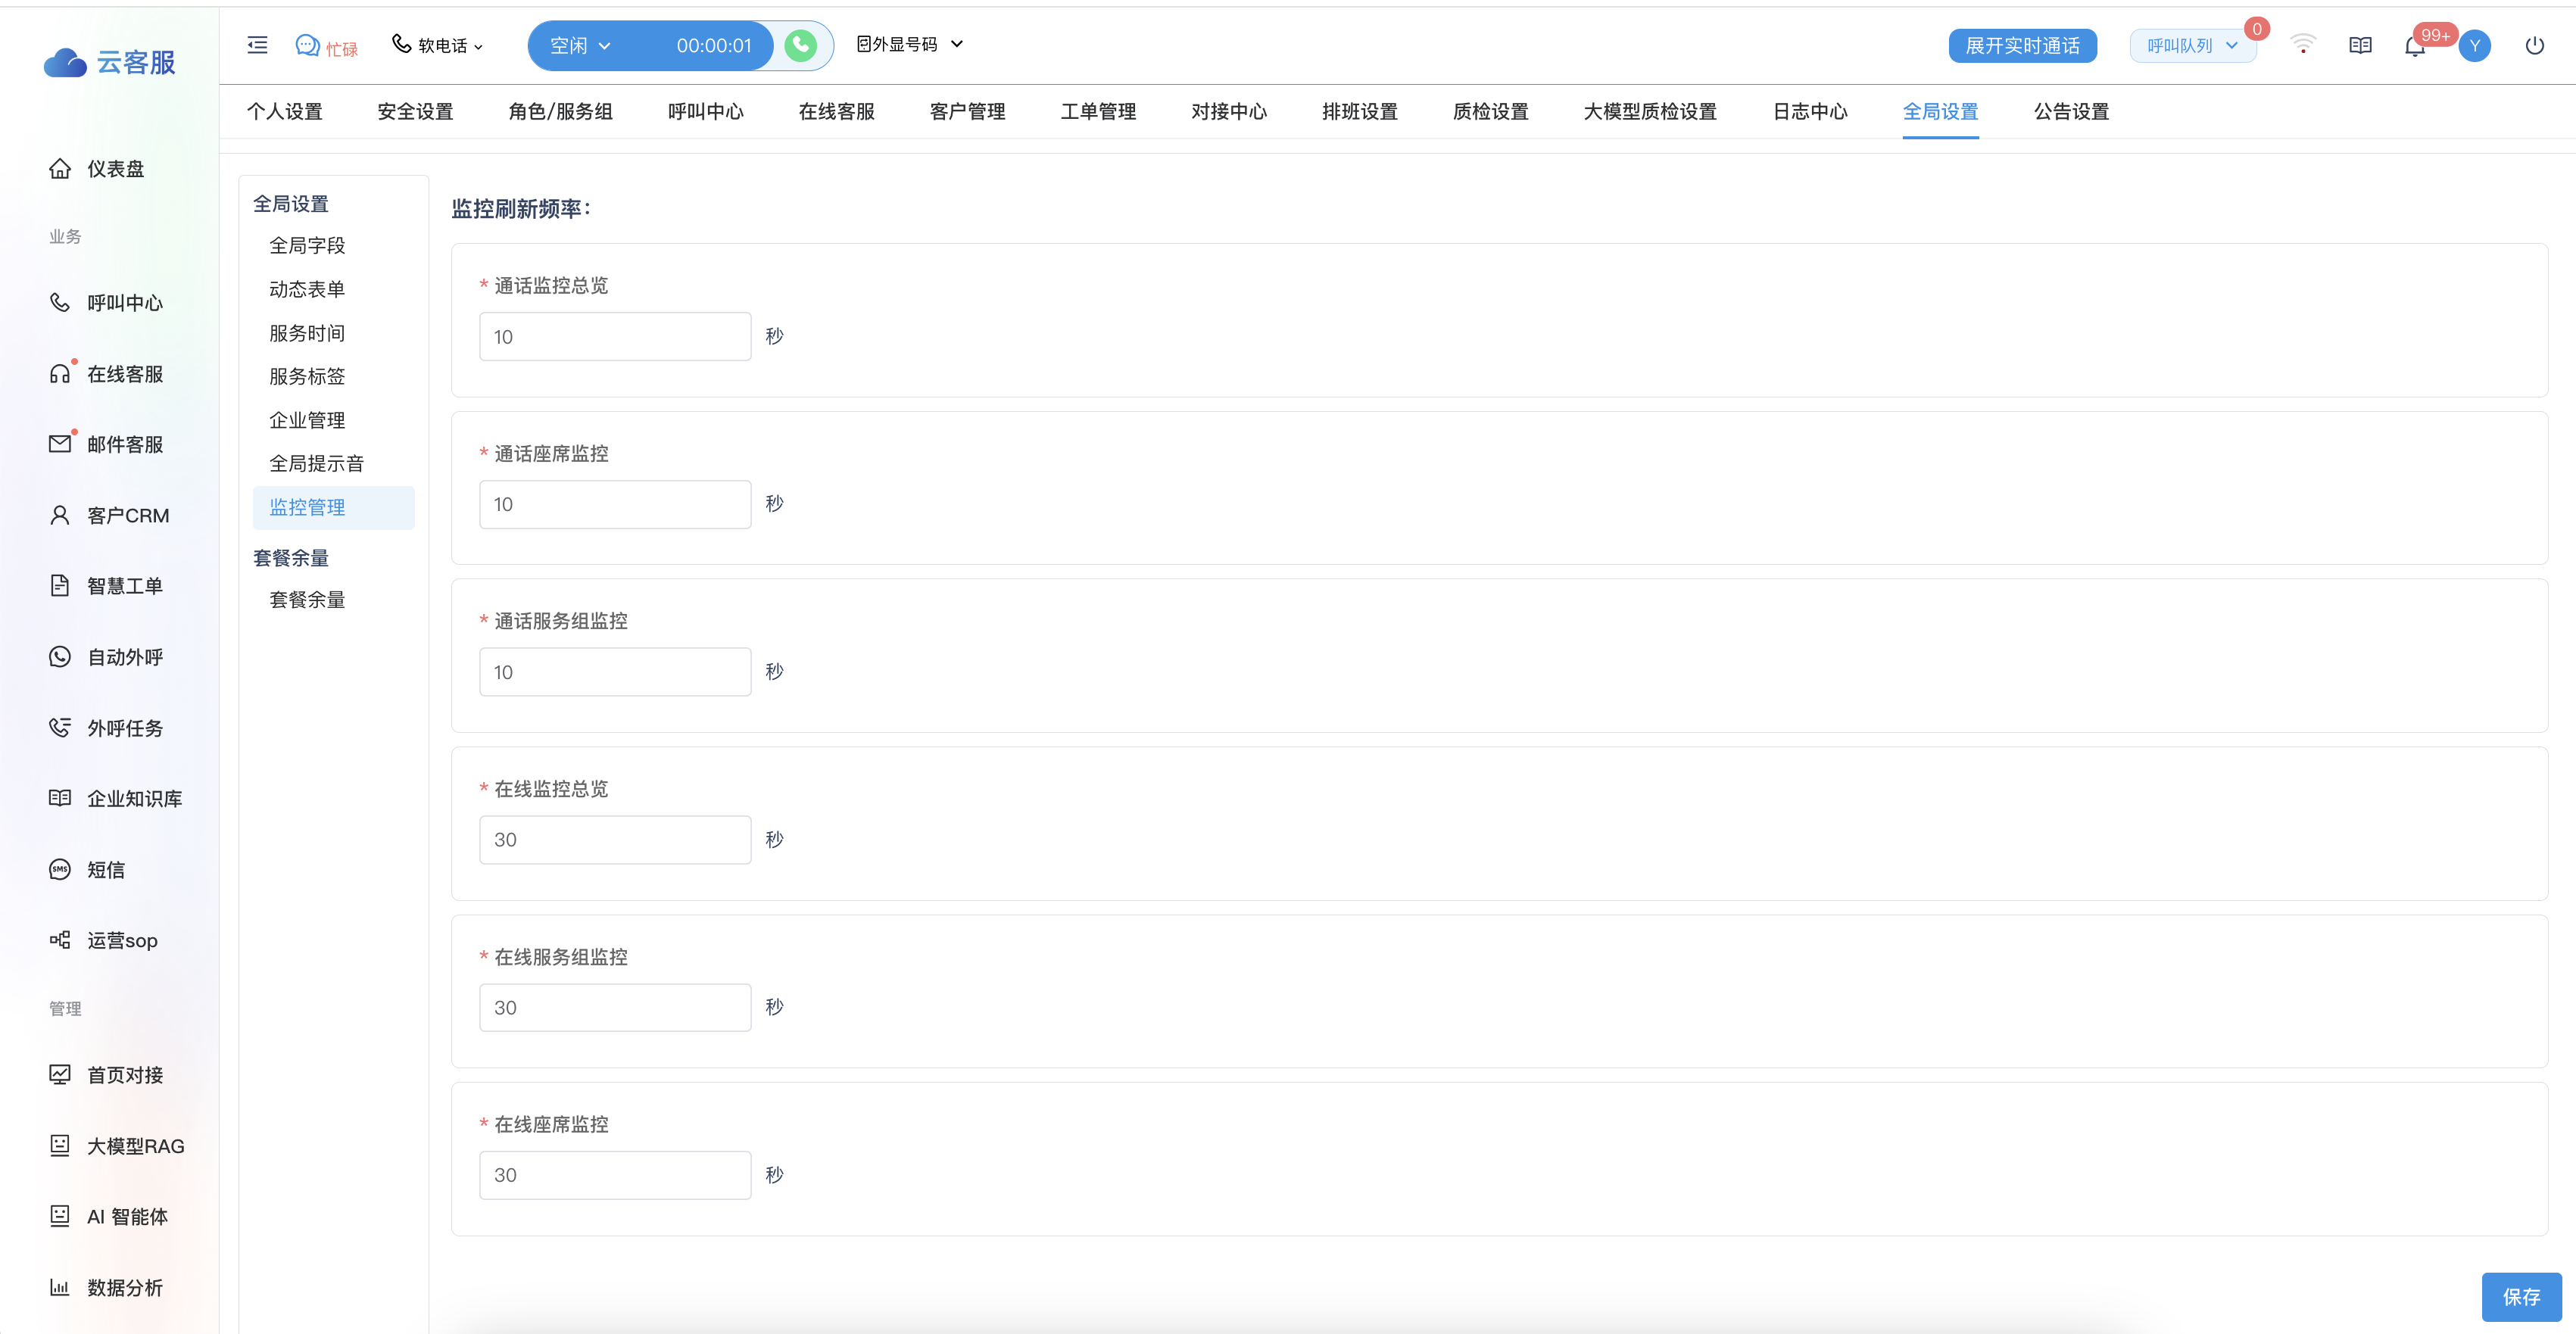This screenshot has width=2576, height=1334.
Task: Select 监控管理 in settings menu
Action: click(x=333, y=507)
